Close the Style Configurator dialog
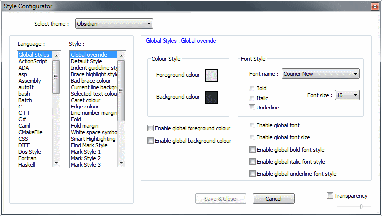 (374, 6)
